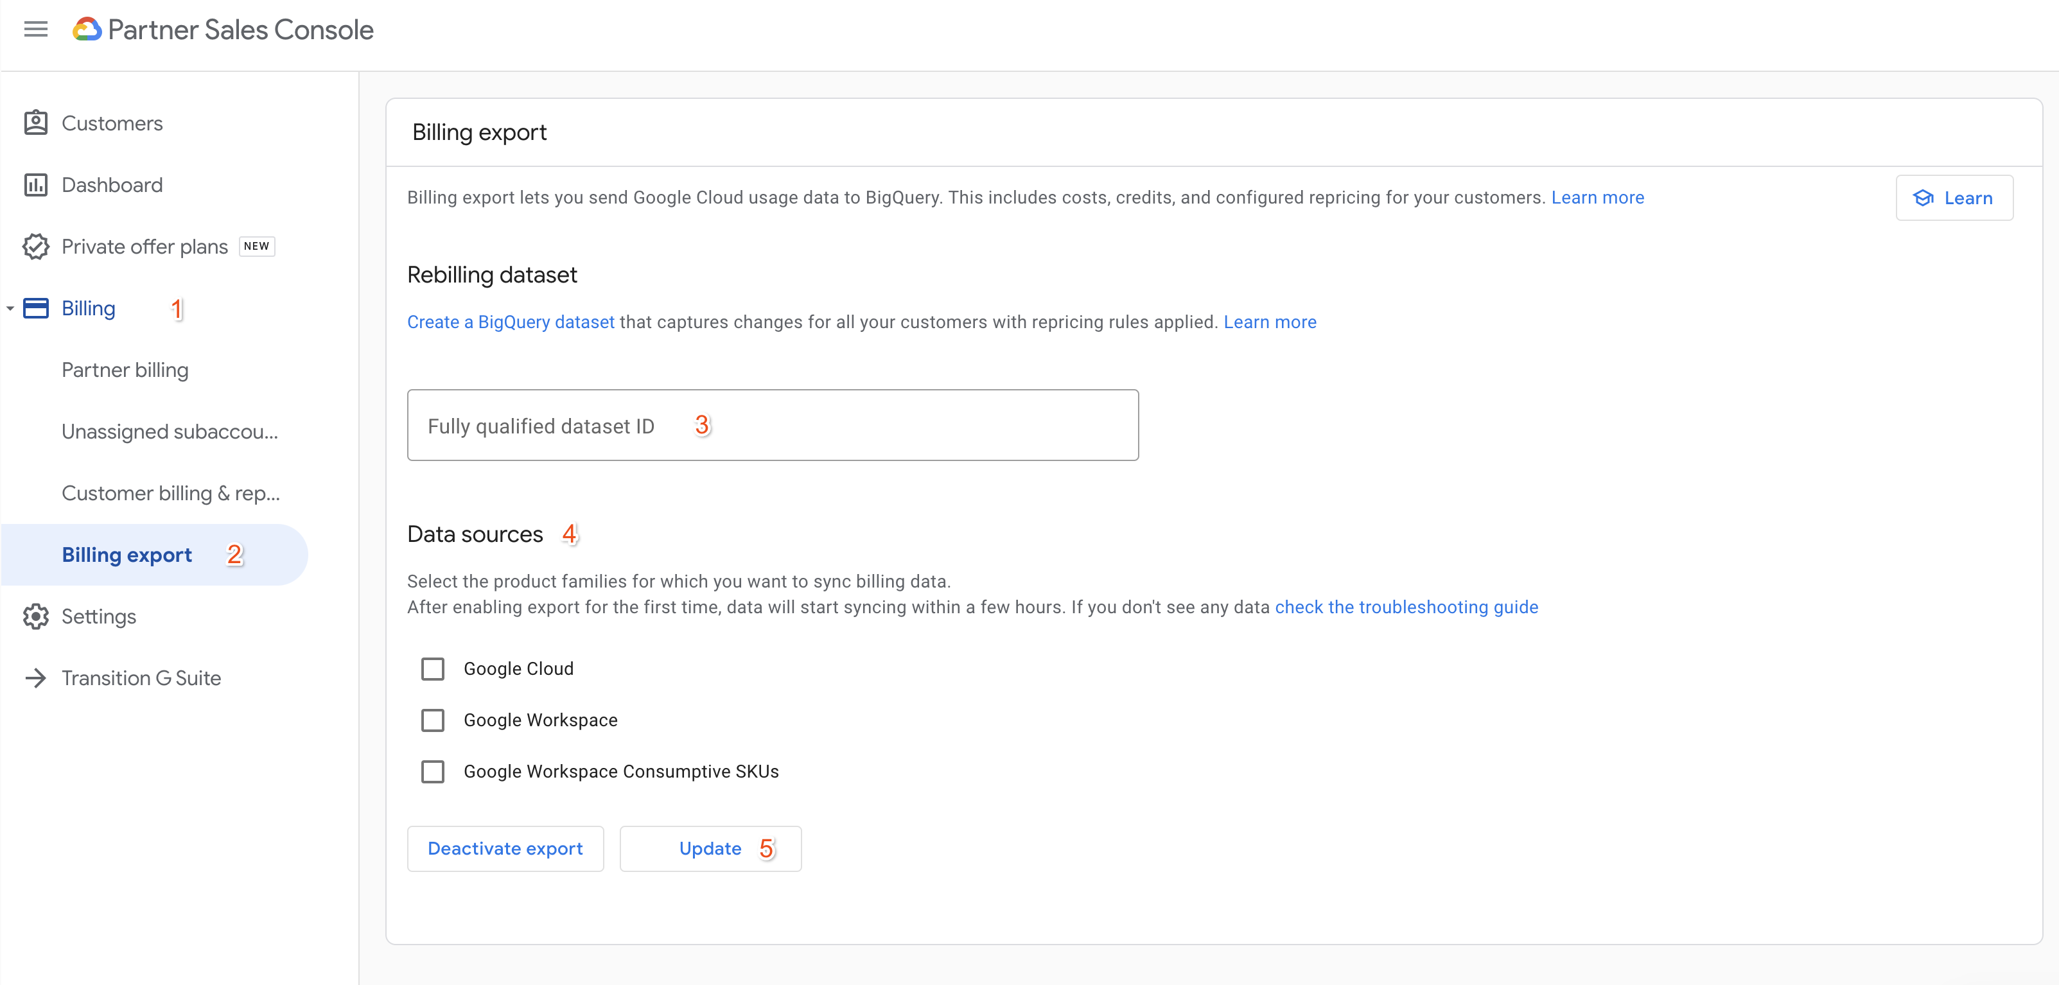The image size is (2059, 985).
Task: Click the hamburger menu icon
Action: tap(35, 29)
